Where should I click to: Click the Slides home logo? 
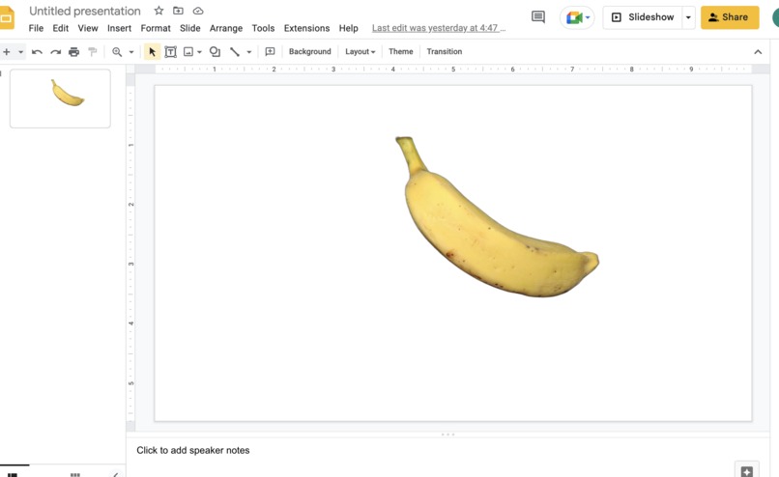pos(6,19)
